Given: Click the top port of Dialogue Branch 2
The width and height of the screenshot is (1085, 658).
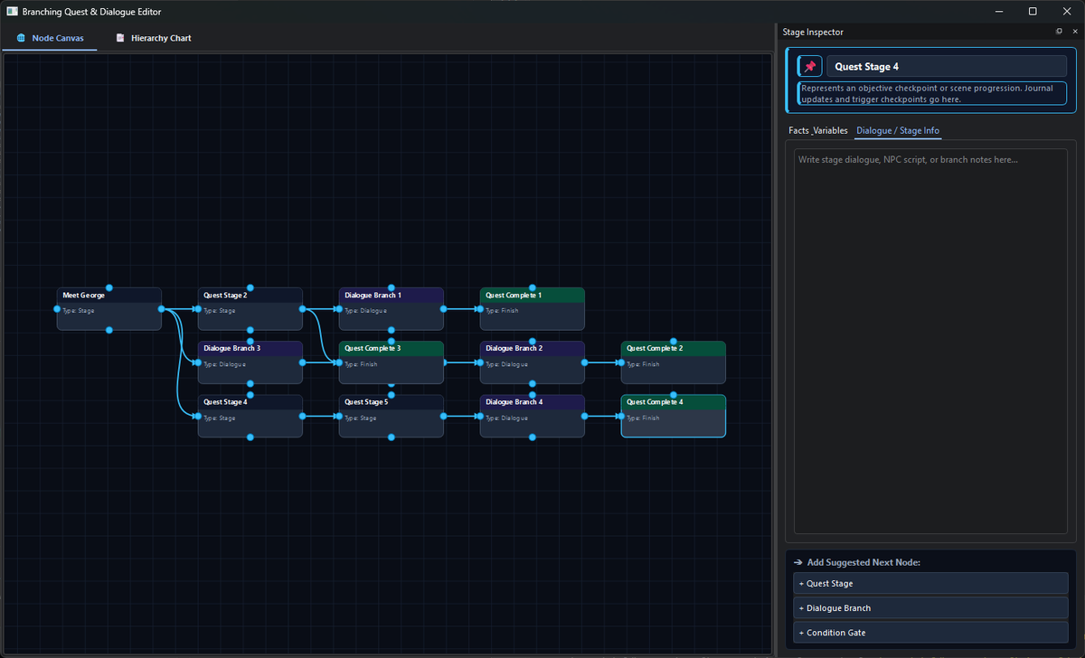Looking at the screenshot, I should tap(533, 341).
